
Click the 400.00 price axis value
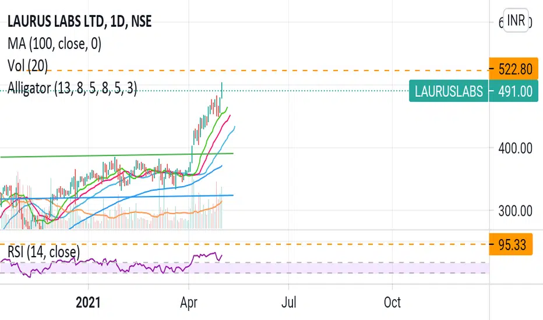pos(515,148)
